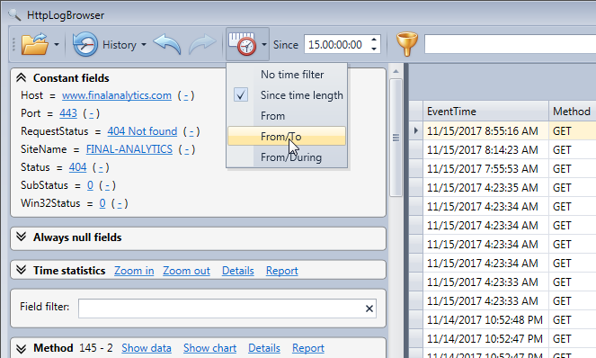Remove the Host constant filter
Image resolution: width=596 pixels, height=358 pixels.
click(186, 95)
